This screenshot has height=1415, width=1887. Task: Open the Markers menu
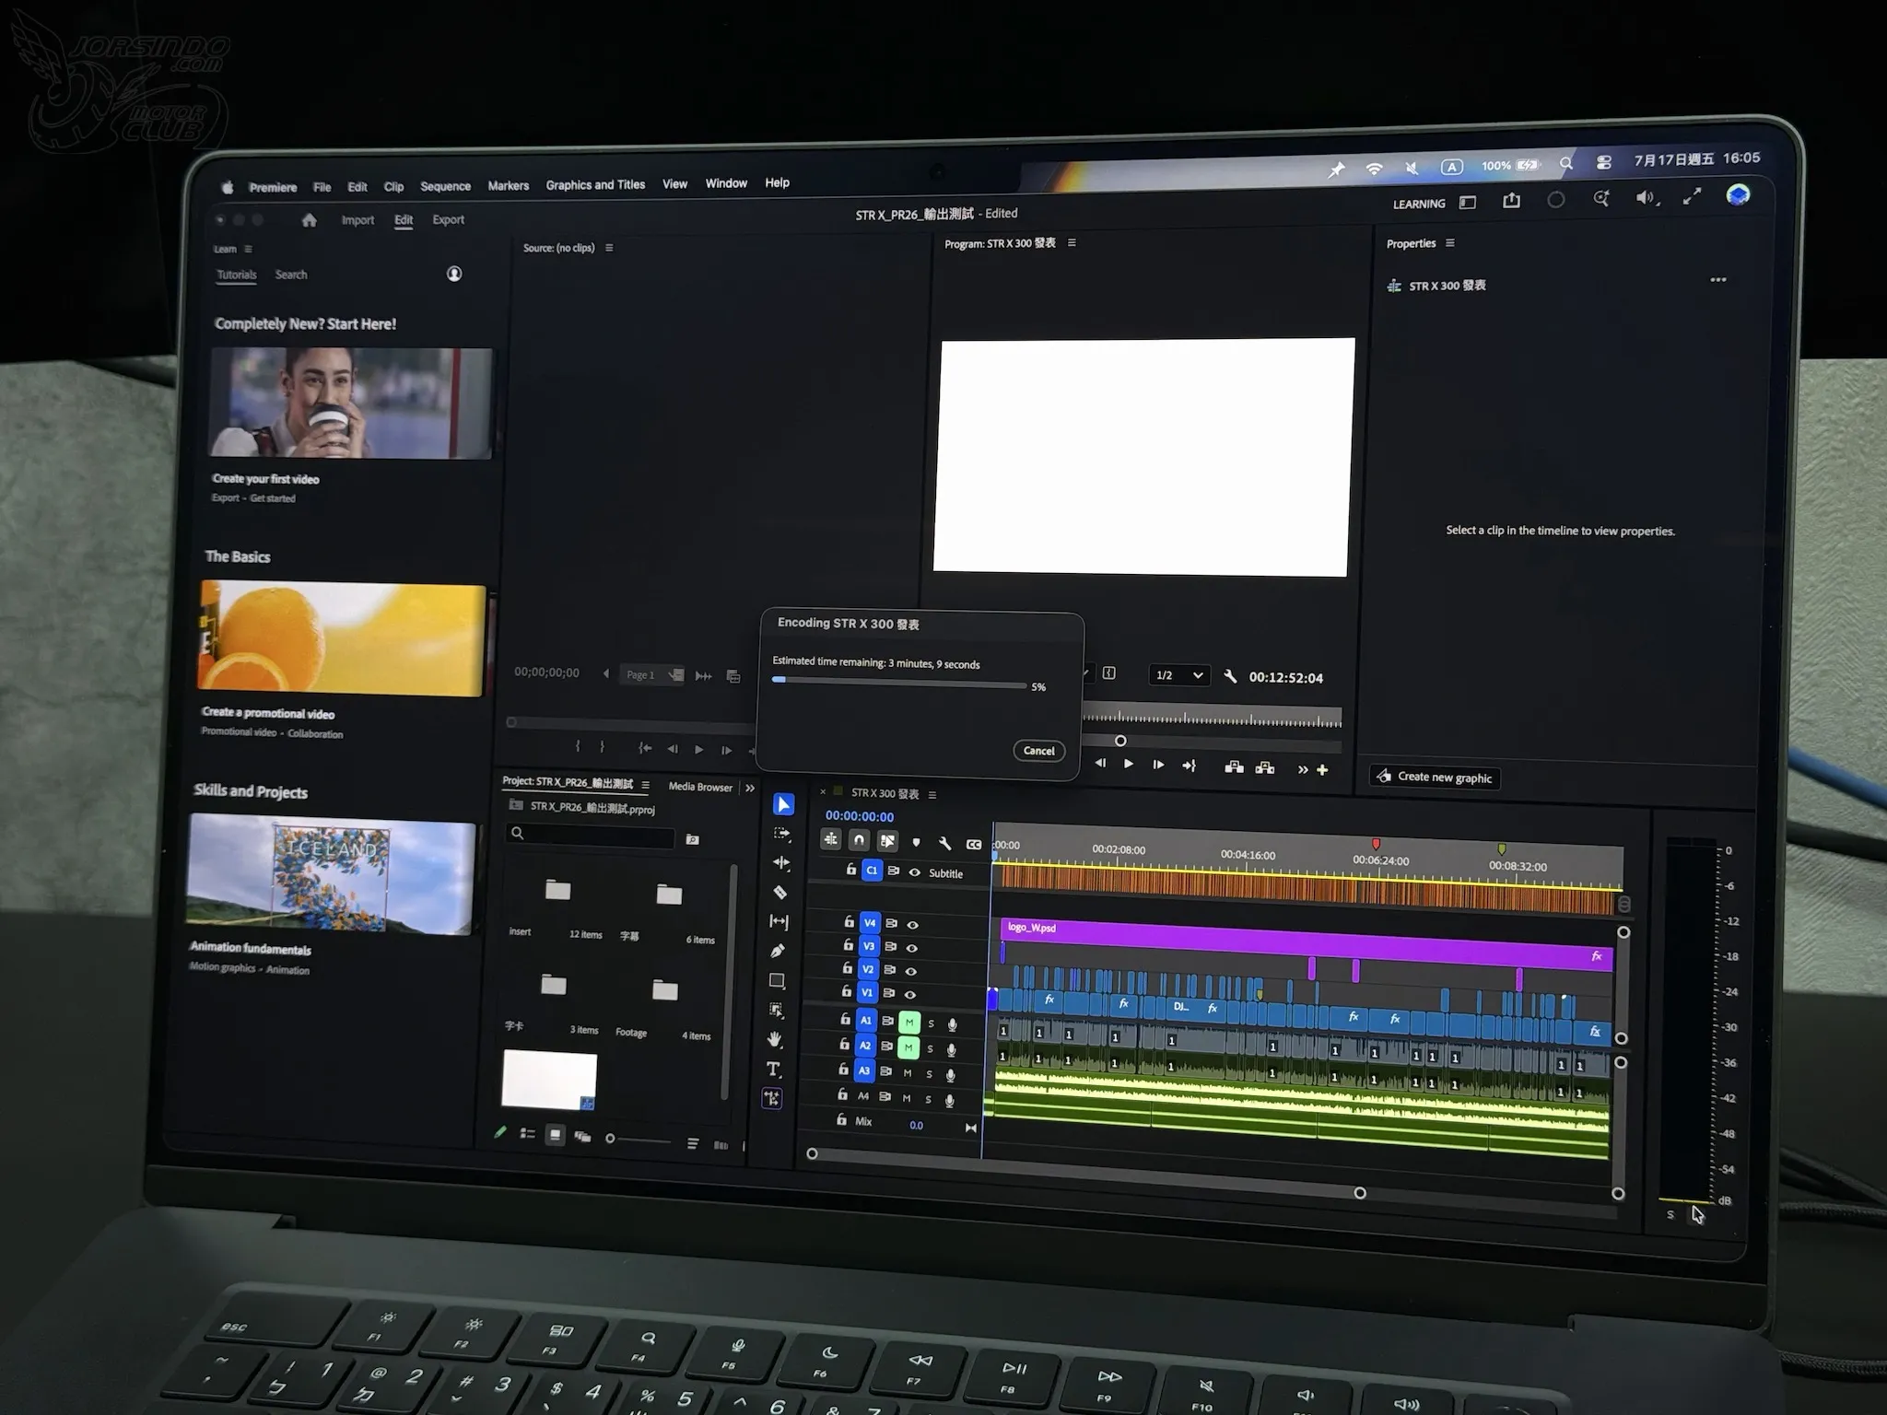509,185
